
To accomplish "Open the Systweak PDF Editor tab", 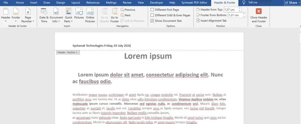I will pyautogui.click(x=194, y=3).
